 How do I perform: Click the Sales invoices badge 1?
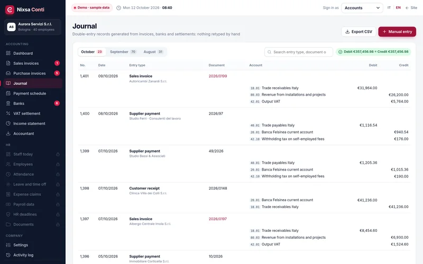(x=57, y=63)
